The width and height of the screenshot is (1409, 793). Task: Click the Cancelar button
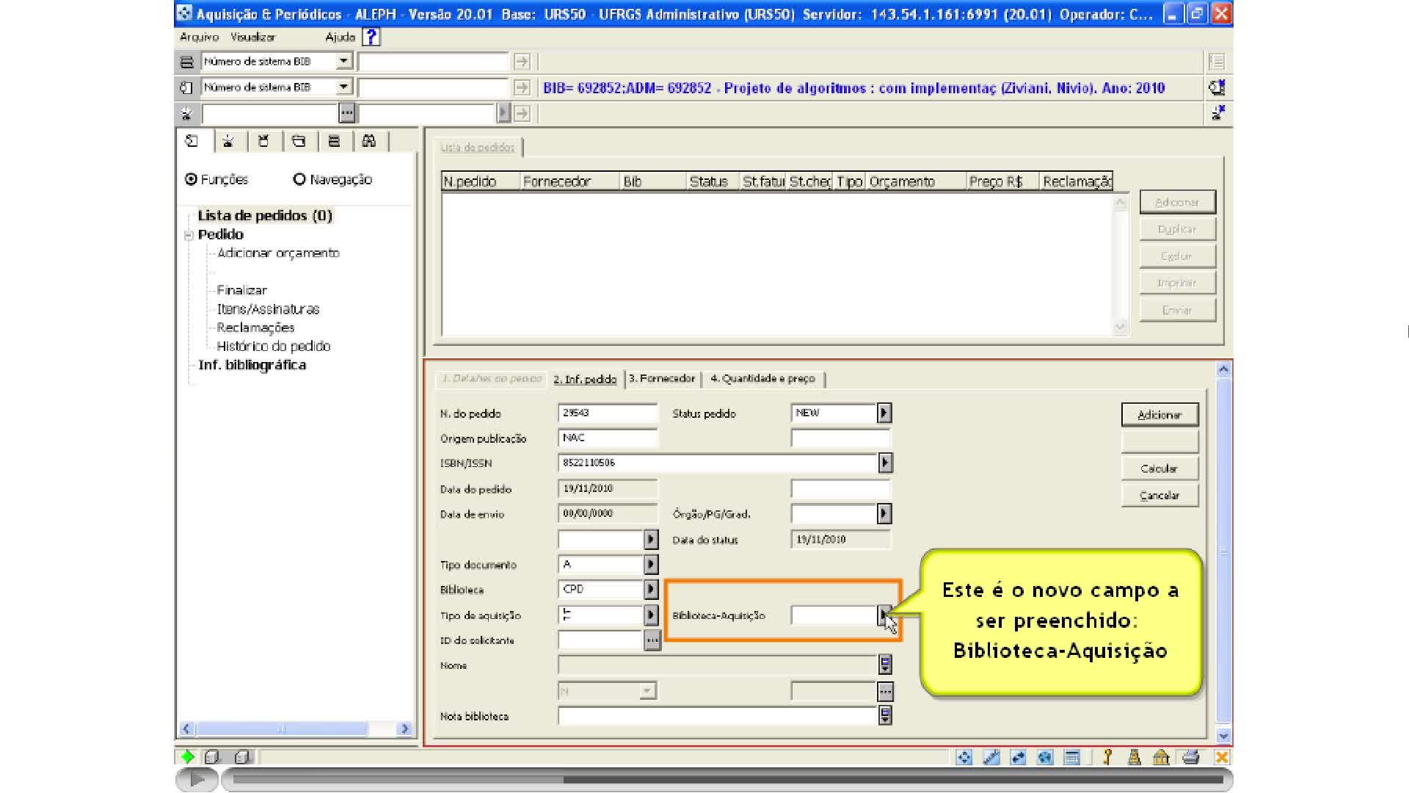1159,496
